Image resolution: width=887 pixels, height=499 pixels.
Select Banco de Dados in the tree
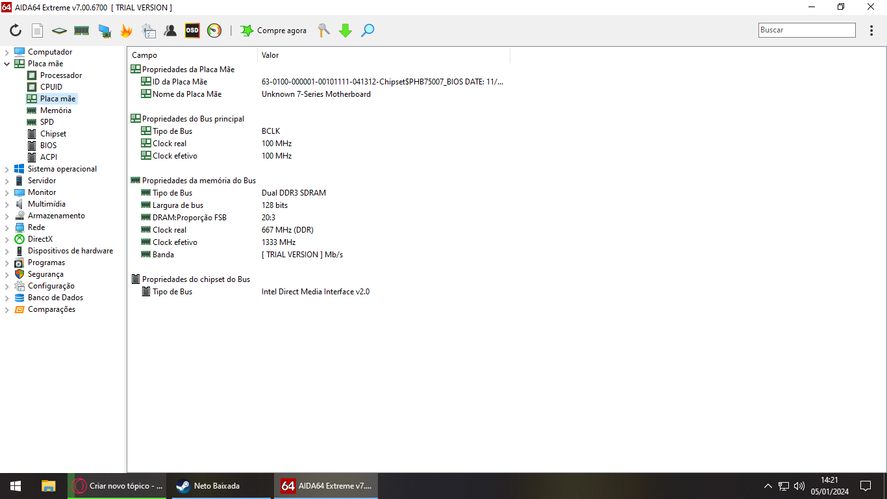click(x=55, y=298)
